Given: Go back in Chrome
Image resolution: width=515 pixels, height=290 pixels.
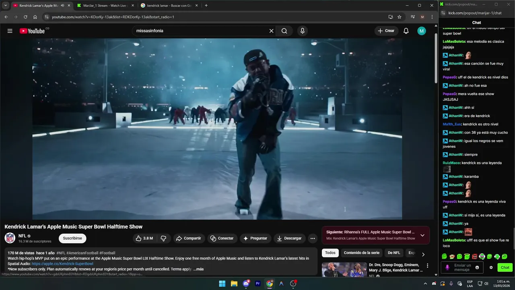Looking at the screenshot, I should [6, 17].
